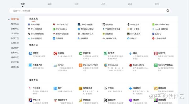The width and height of the screenshot is (189, 104).
Task: Select 视频专区 in the left sidebar
Action: coord(15,58)
